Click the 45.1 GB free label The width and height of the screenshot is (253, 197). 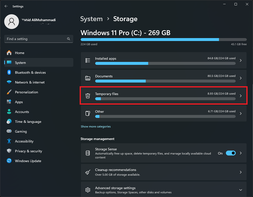click(239, 44)
